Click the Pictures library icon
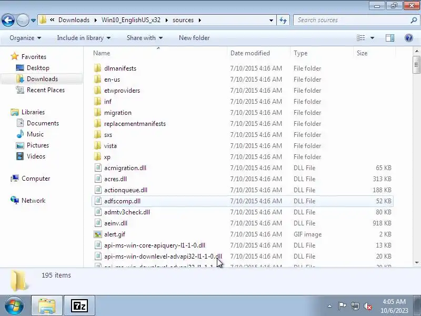Viewport: 421px width, 316px height. click(20, 145)
